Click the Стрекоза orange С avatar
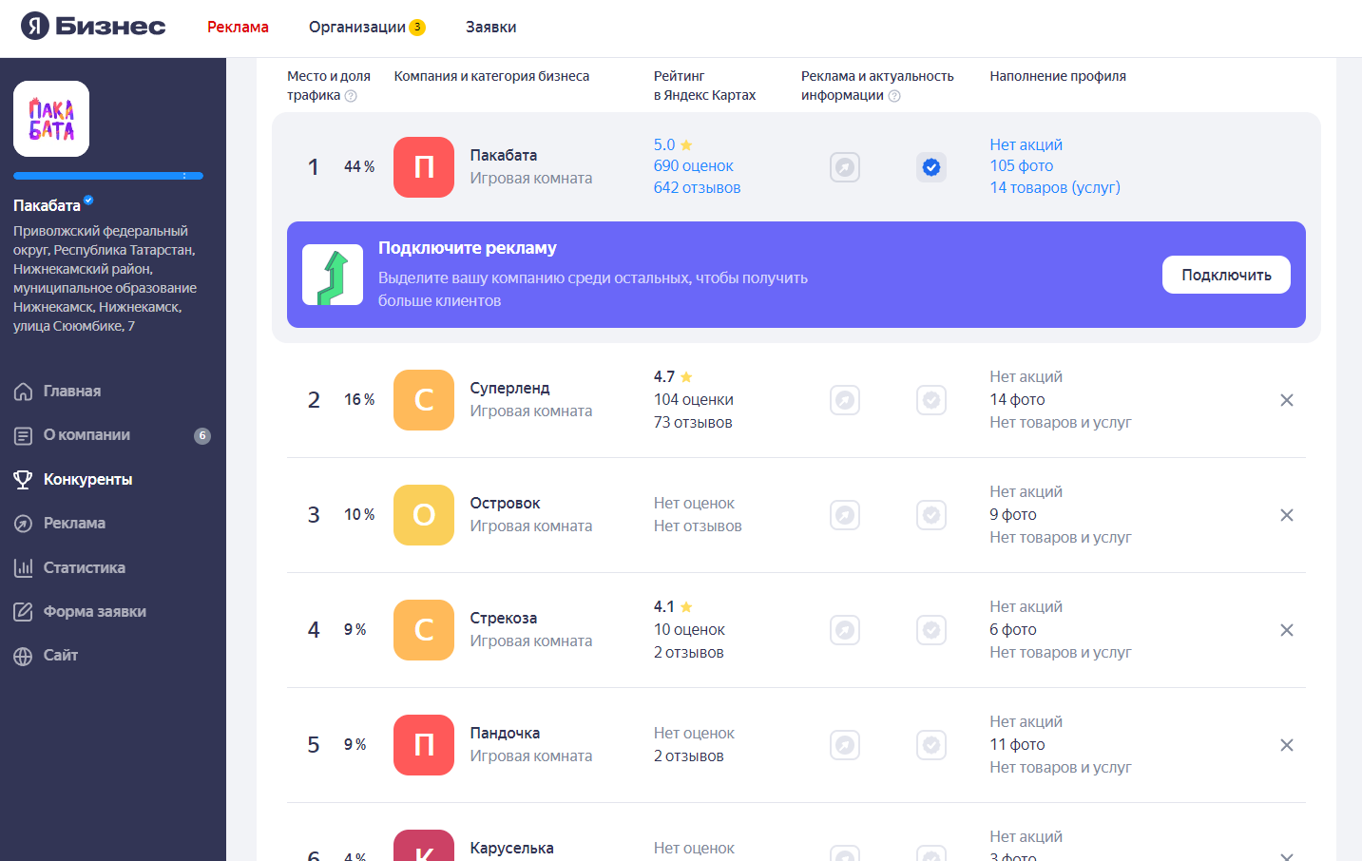 coord(424,630)
